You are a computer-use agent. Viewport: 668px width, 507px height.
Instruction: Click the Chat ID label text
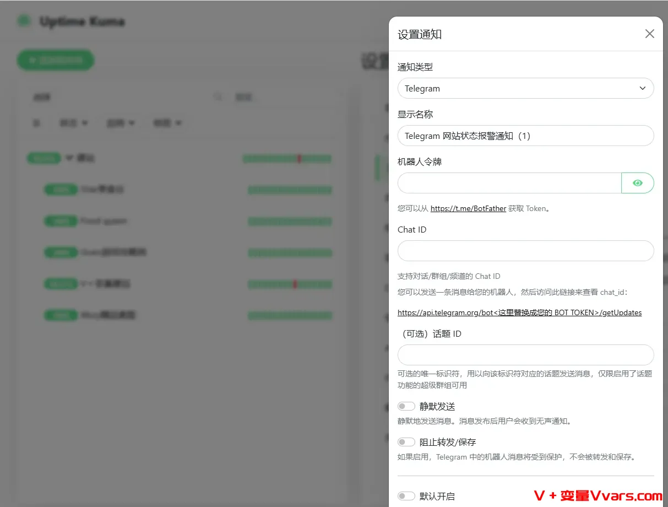412,229
